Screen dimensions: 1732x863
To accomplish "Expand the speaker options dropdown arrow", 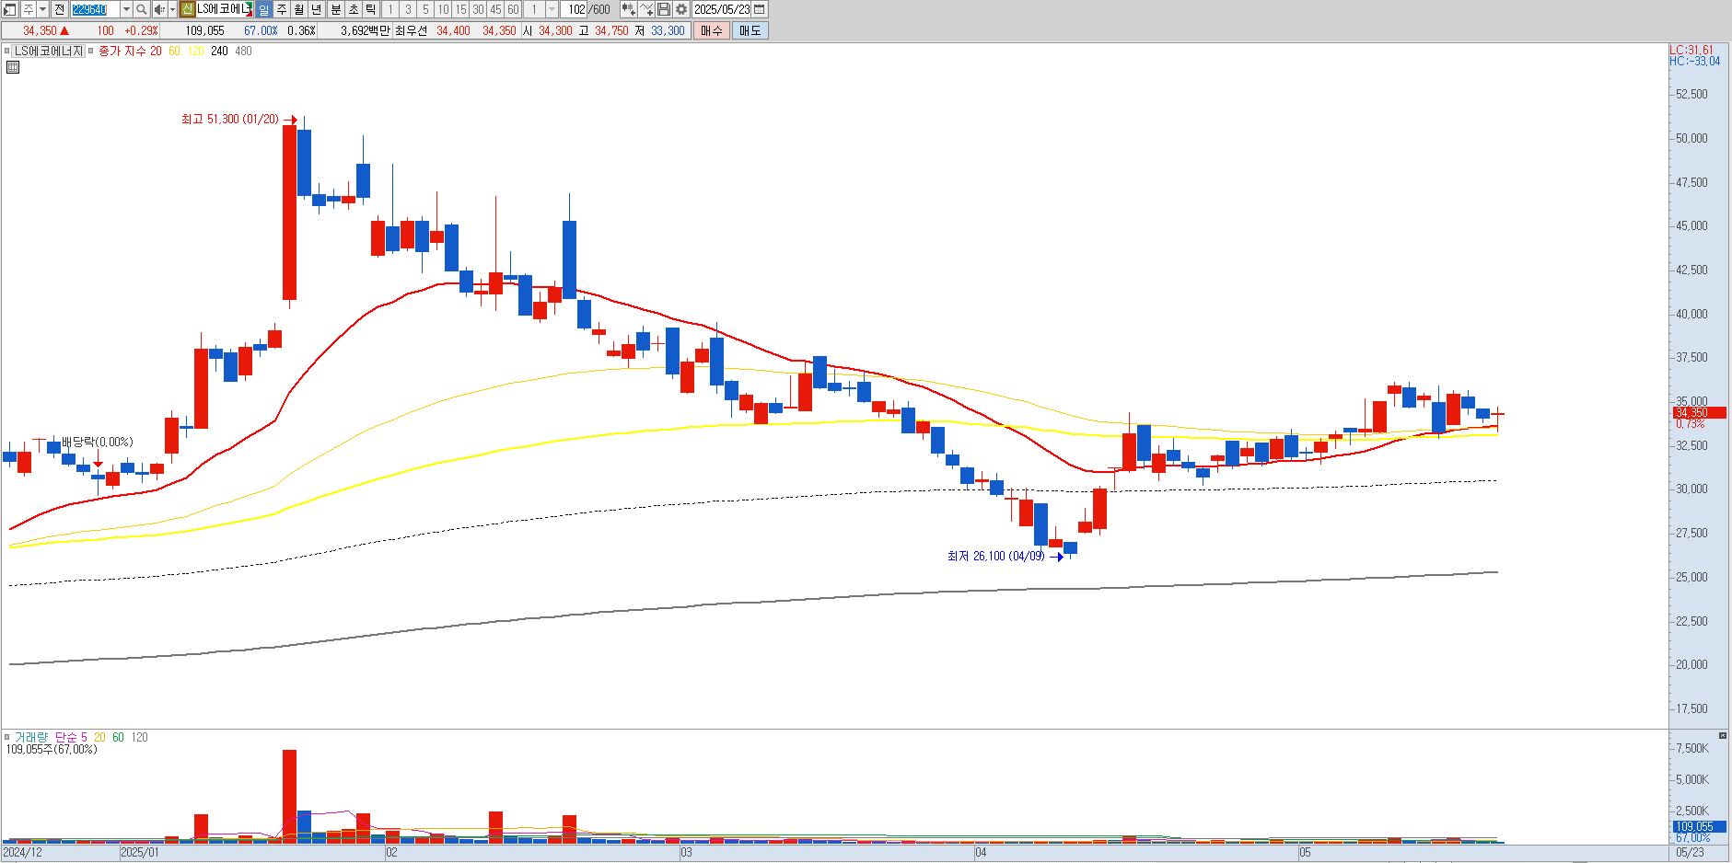I will click(172, 9).
